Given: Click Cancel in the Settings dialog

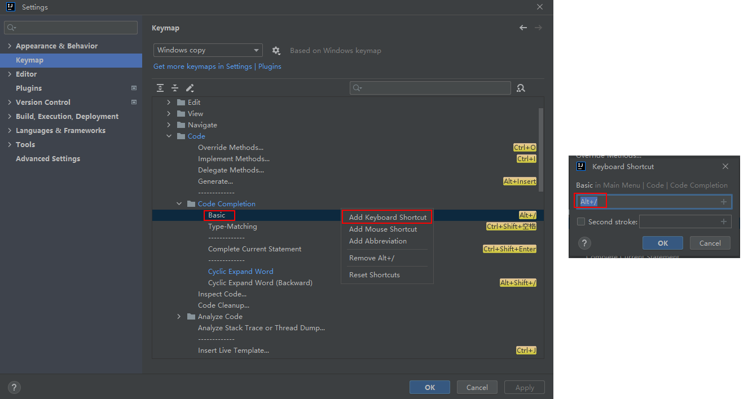Looking at the screenshot, I should (x=477, y=387).
